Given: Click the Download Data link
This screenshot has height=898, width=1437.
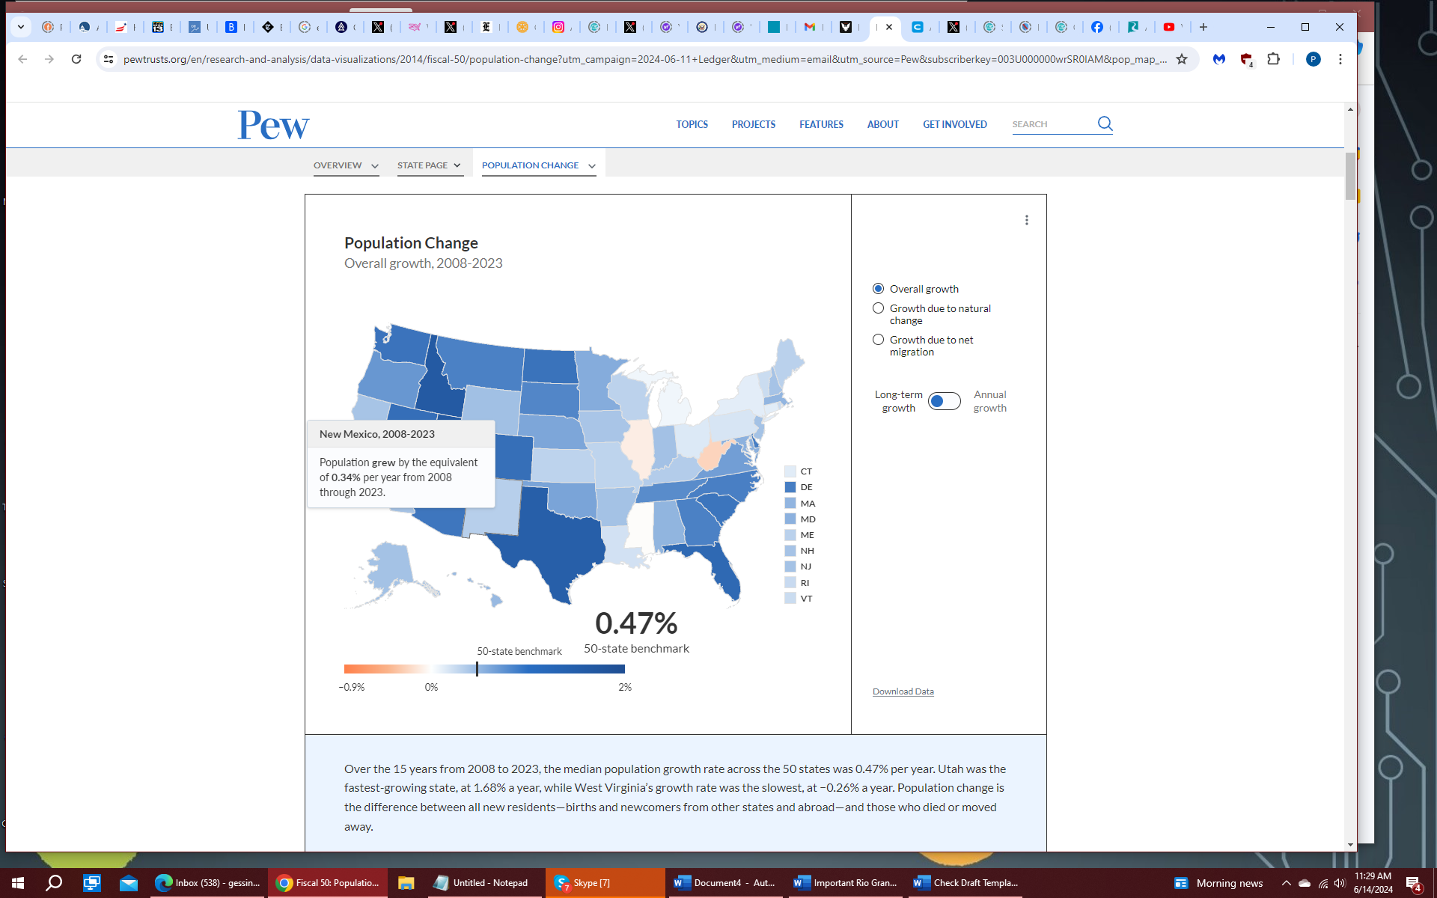Looking at the screenshot, I should coord(903,691).
